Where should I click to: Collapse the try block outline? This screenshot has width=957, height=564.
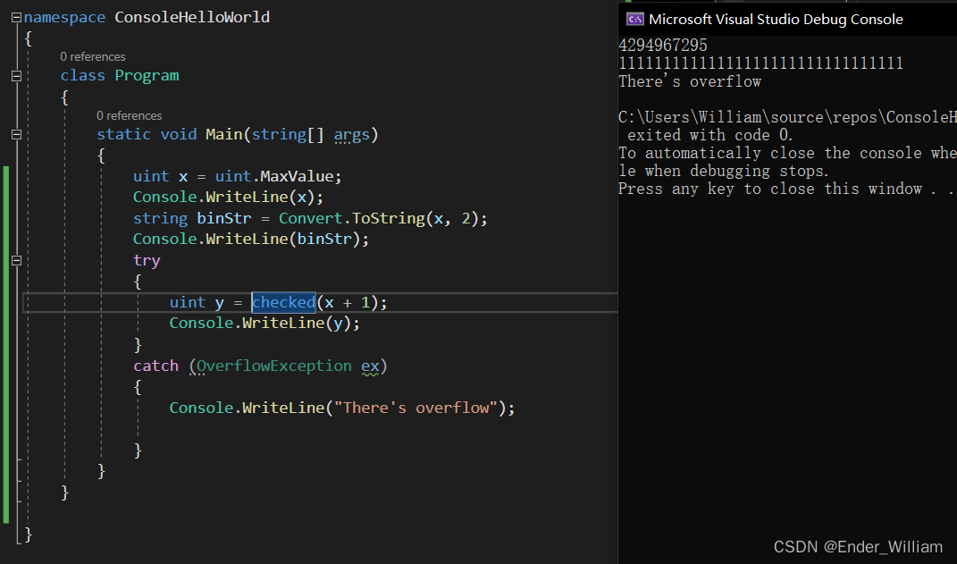click(16, 261)
